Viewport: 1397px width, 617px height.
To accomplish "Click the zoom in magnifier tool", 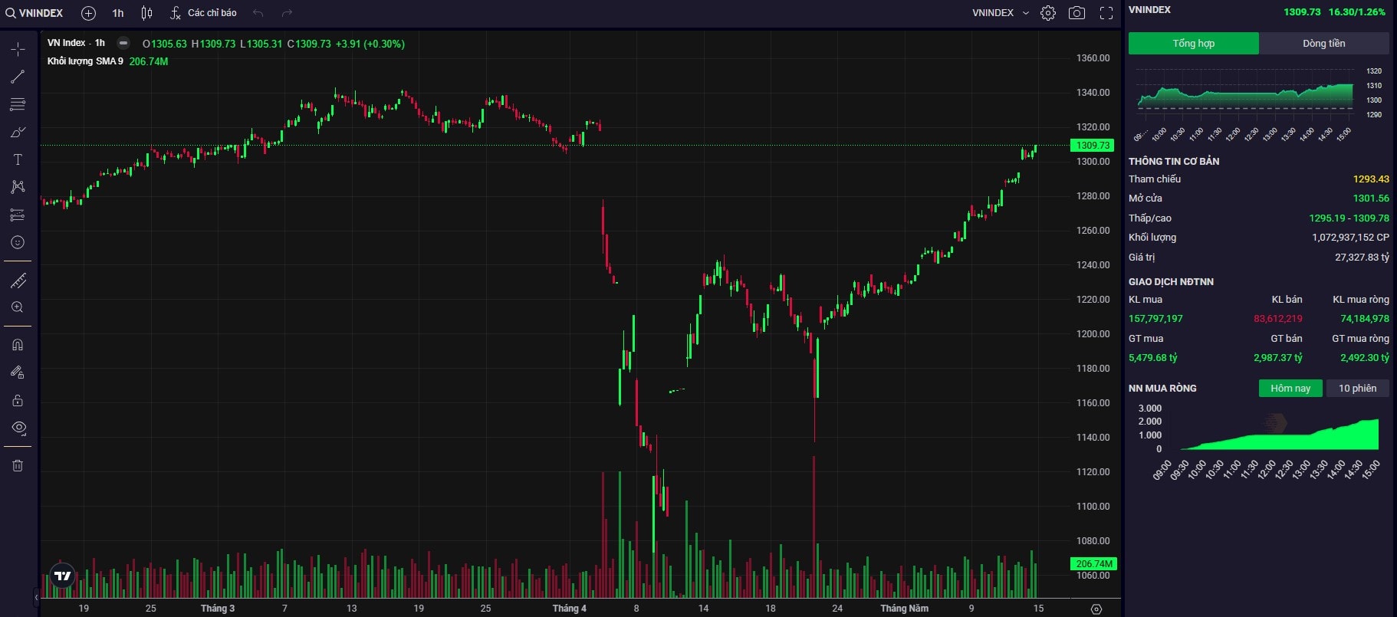I will tap(18, 307).
